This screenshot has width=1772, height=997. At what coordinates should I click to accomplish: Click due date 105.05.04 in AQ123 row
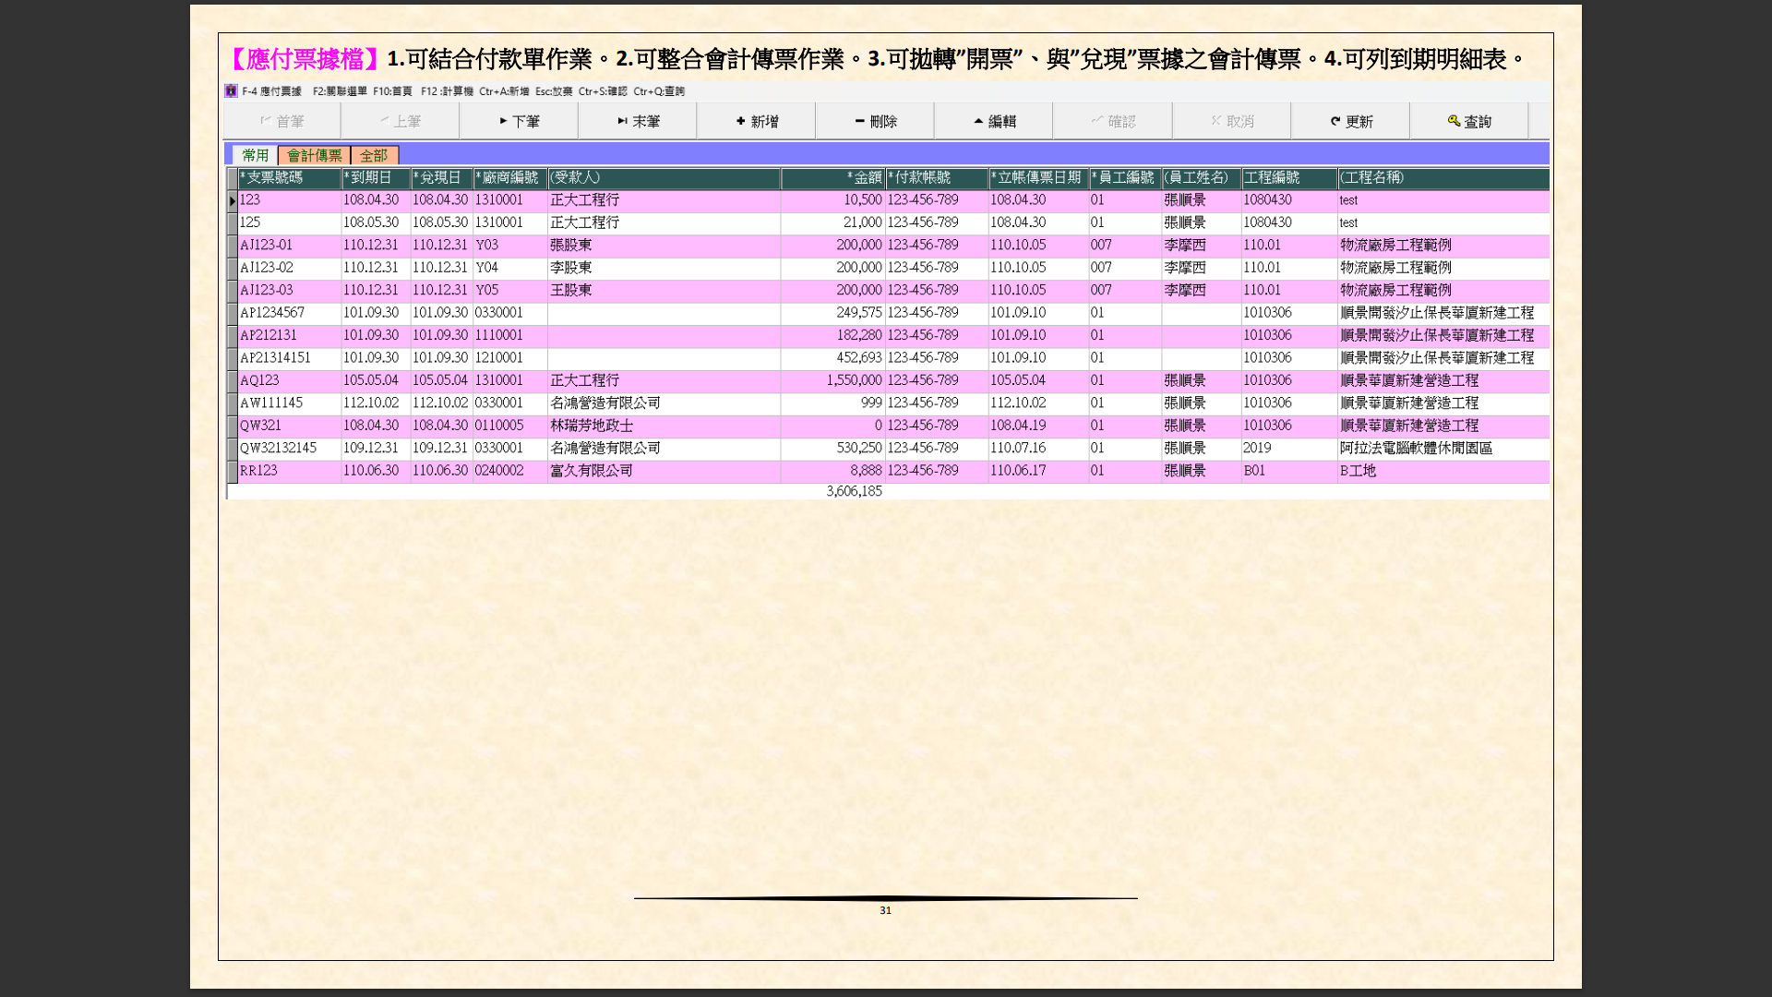coord(376,380)
